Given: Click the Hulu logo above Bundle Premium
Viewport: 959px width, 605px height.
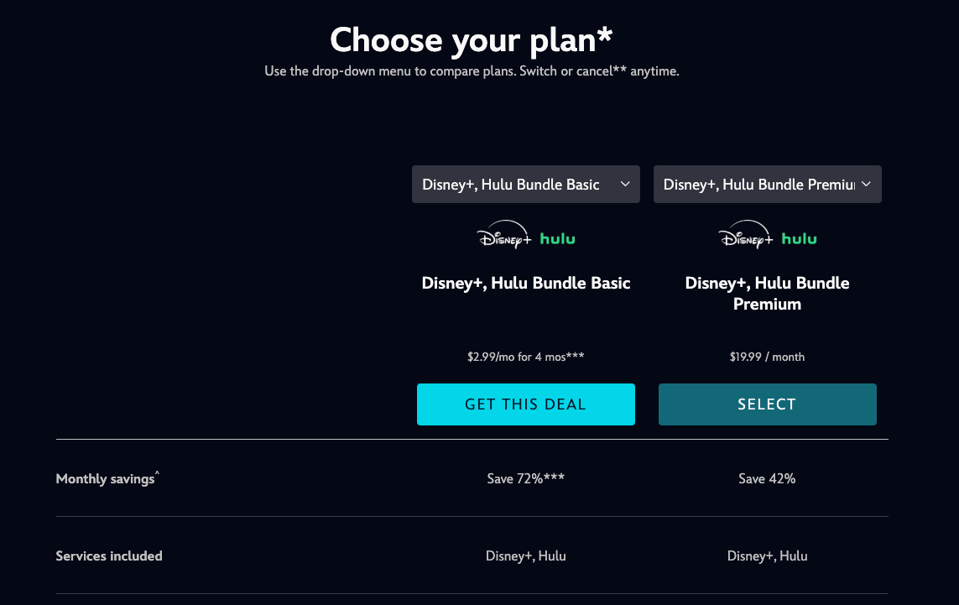Looking at the screenshot, I should pyautogui.click(x=799, y=239).
